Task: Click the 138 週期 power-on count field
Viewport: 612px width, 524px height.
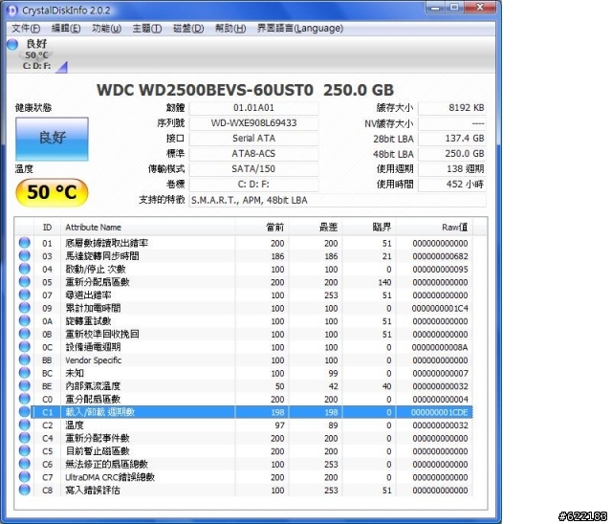Action: (452, 169)
